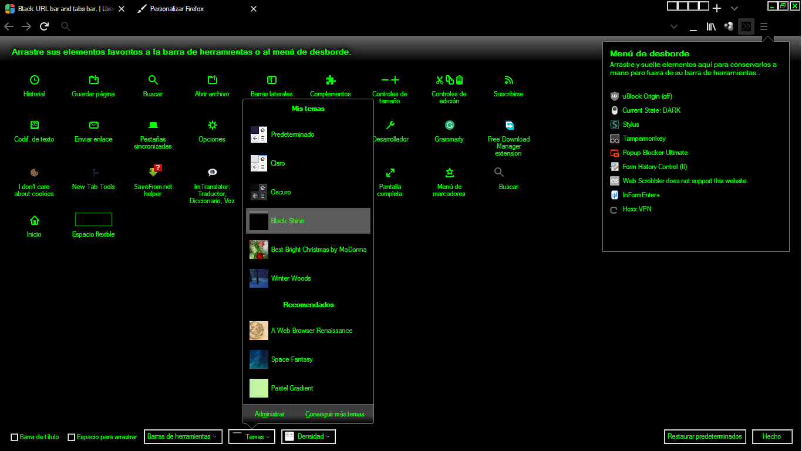The width and height of the screenshot is (802, 451).
Task: Click the Restaurar predeterminados button
Action: [705, 436]
